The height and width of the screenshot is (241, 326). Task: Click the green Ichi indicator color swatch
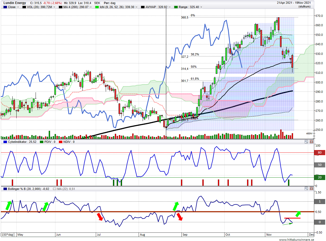click(x=97, y=7)
